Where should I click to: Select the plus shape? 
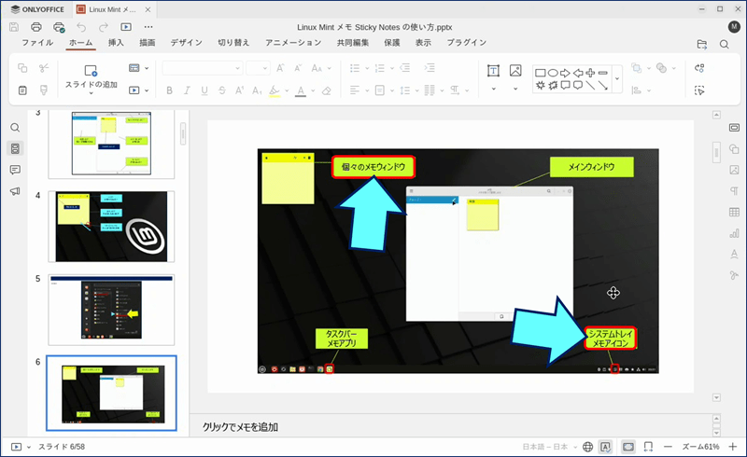[x=590, y=73]
